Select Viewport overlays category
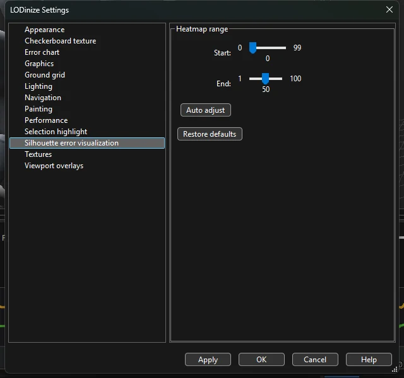This screenshot has height=378, width=404. [87, 166]
